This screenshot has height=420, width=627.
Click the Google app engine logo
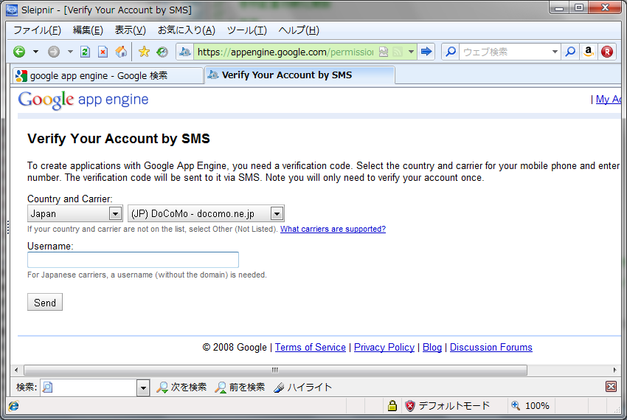(83, 100)
